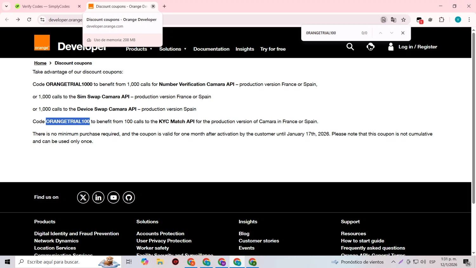Open Documentation in the nav bar
The width and height of the screenshot is (476, 268).
[x=211, y=49]
